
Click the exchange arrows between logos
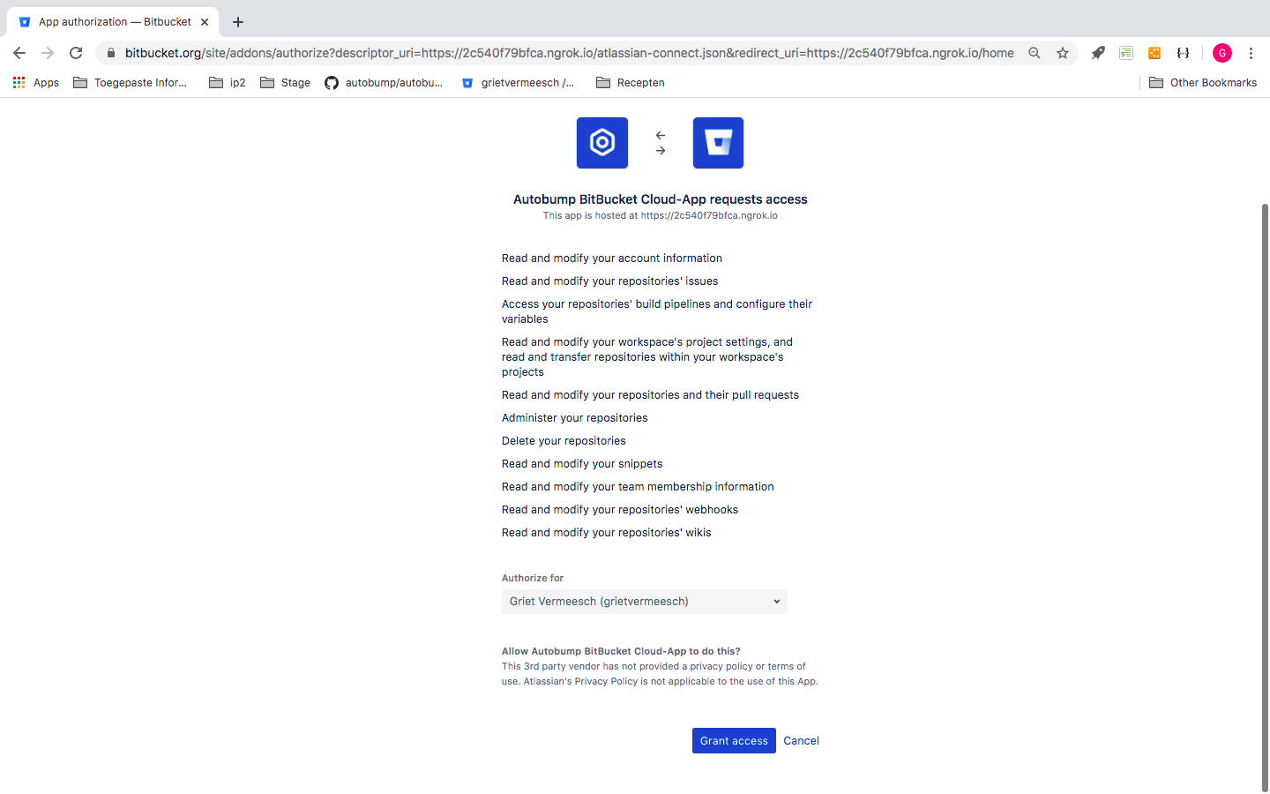661,143
